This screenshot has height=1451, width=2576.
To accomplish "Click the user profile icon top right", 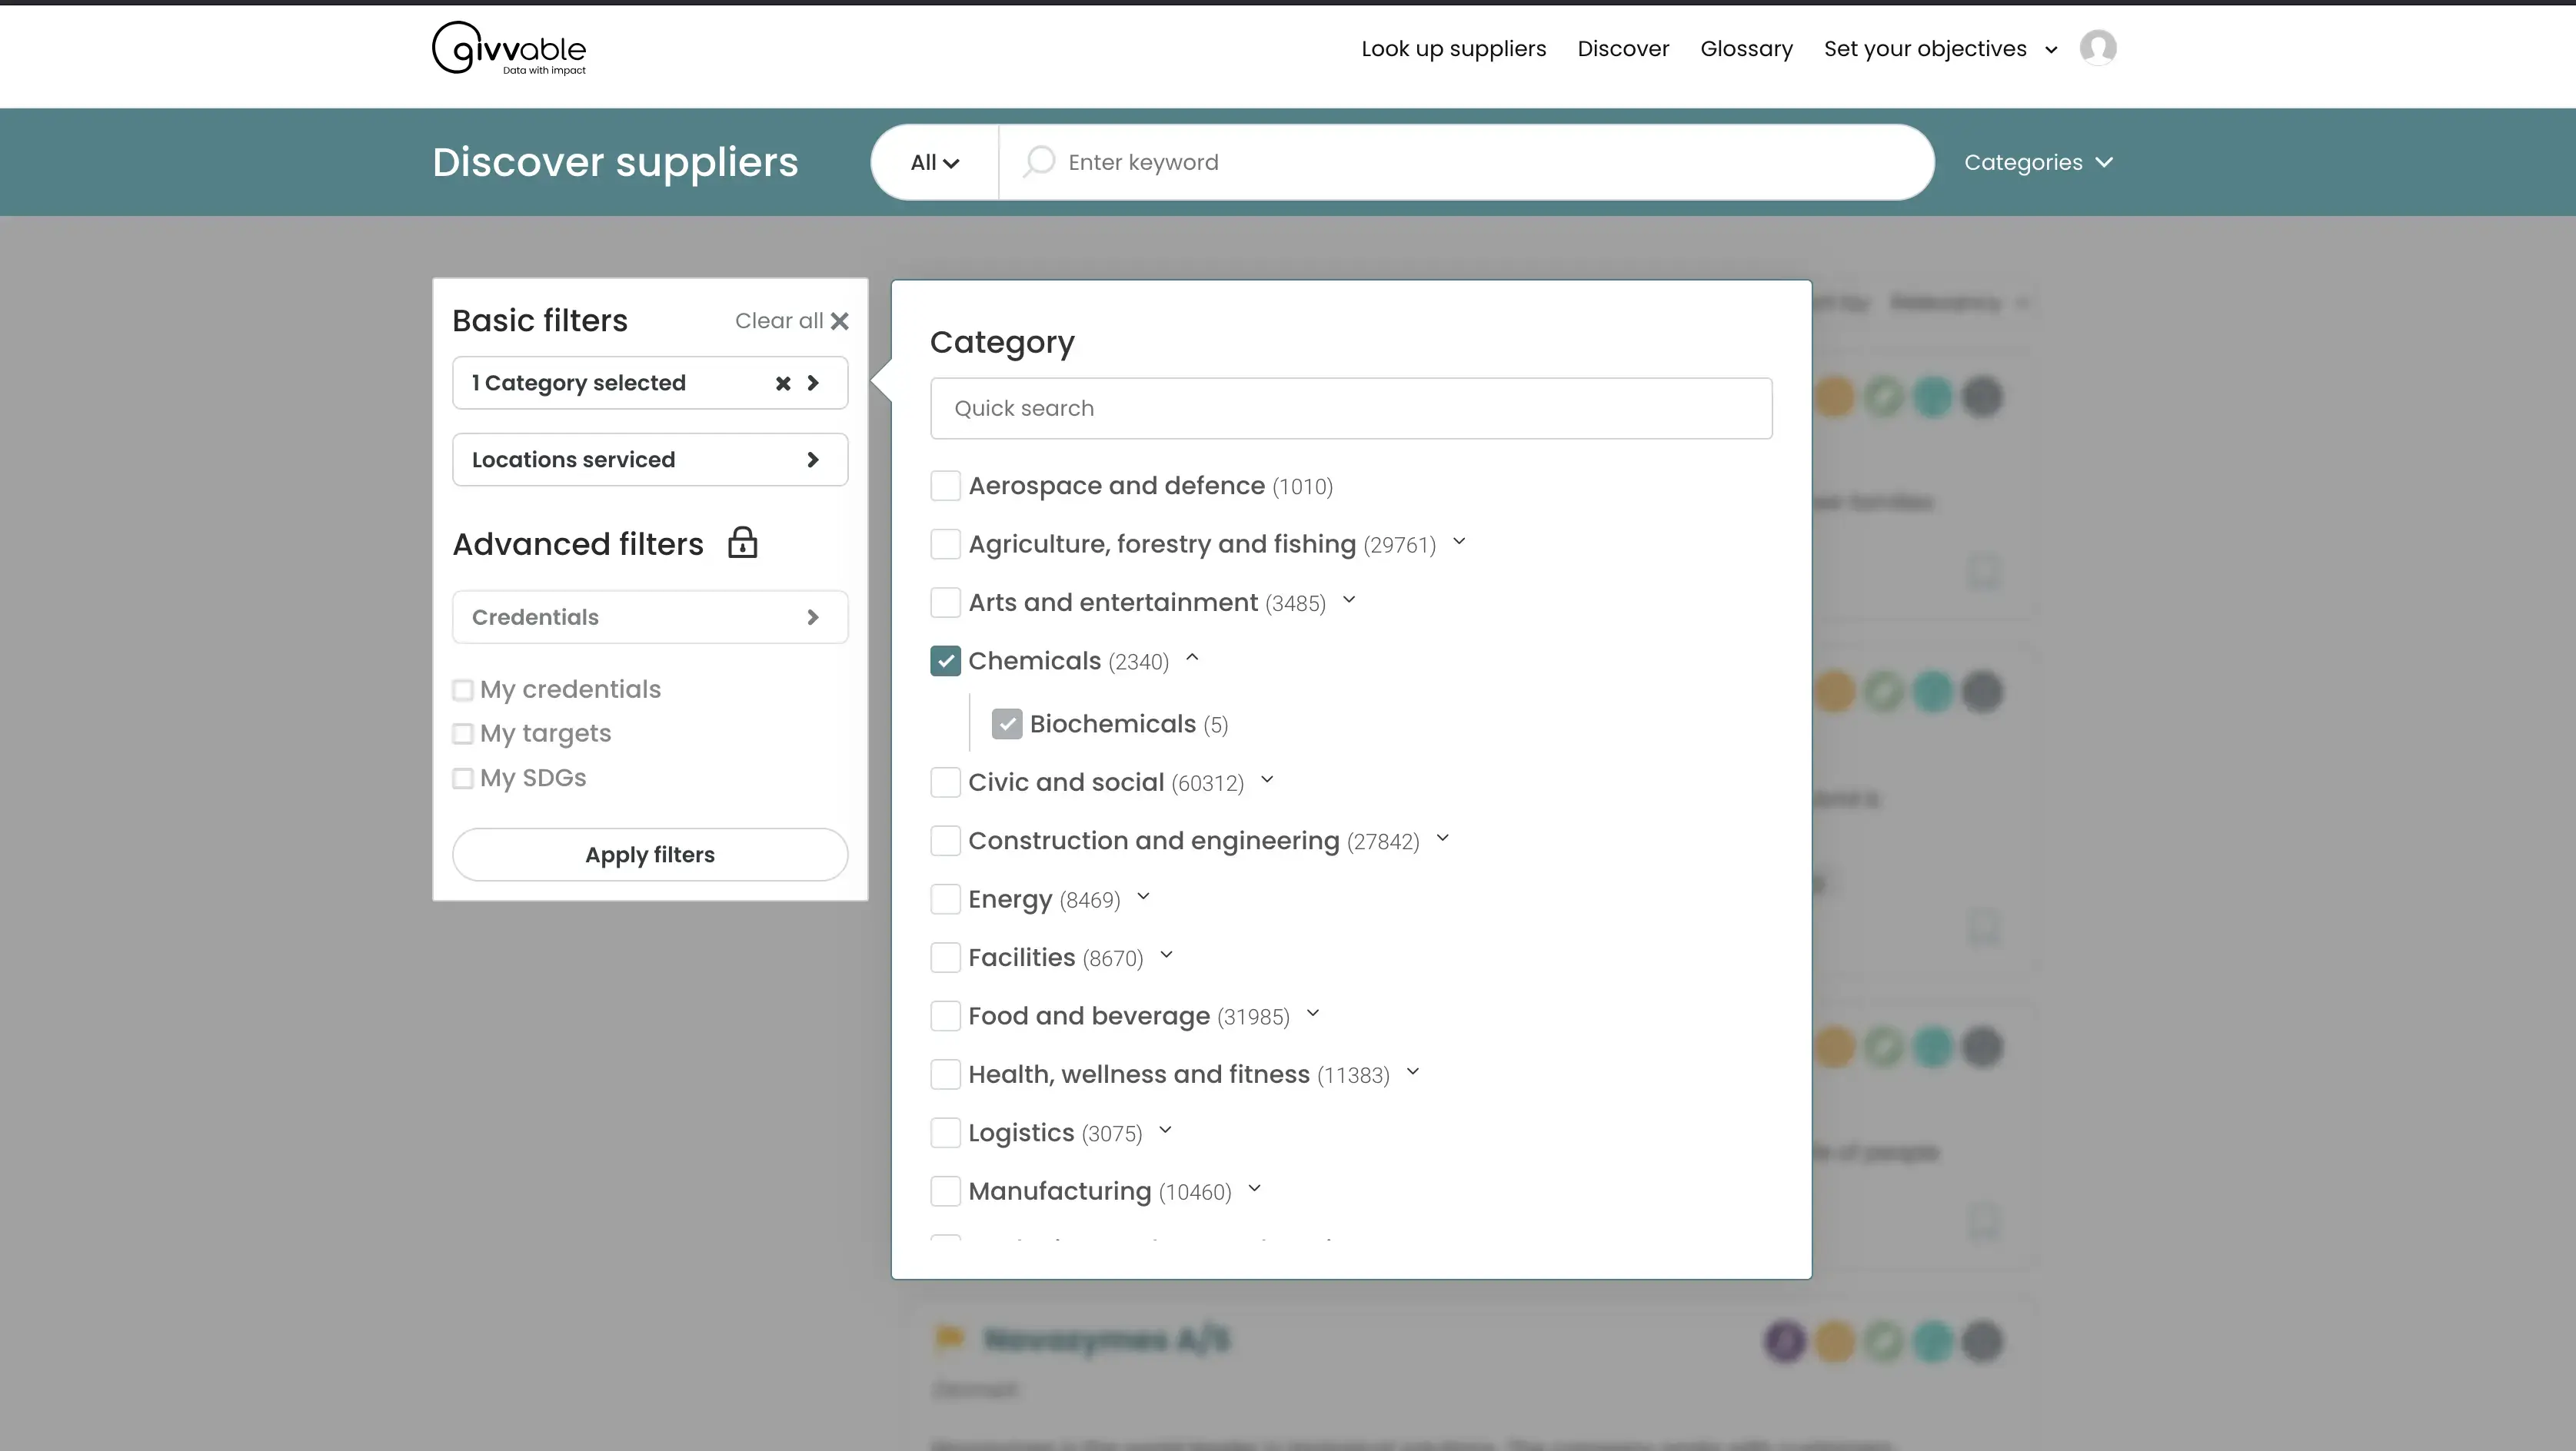I will click(2098, 48).
